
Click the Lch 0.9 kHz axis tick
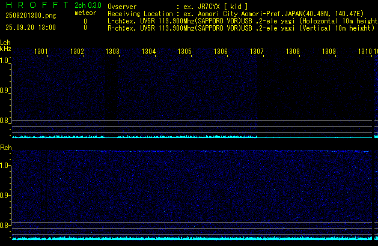tap(5, 91)
